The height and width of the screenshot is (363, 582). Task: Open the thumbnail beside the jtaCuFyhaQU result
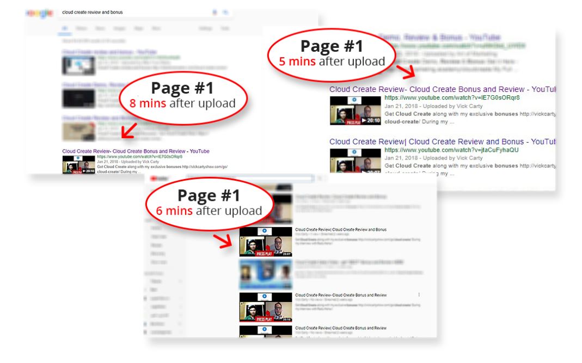(355, 161)
